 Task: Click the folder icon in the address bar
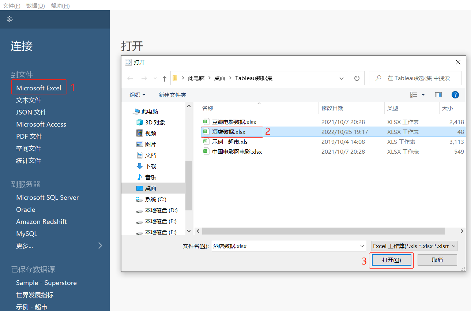point(175,78)
